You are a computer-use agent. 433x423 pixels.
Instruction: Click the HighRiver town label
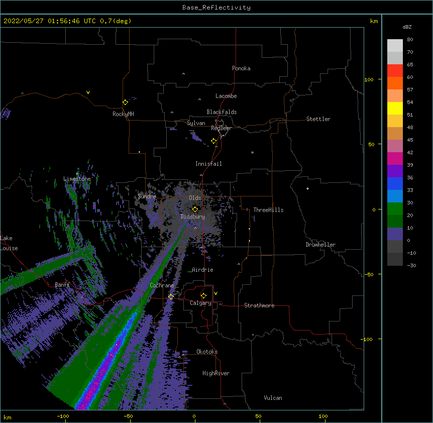(215, 373)
